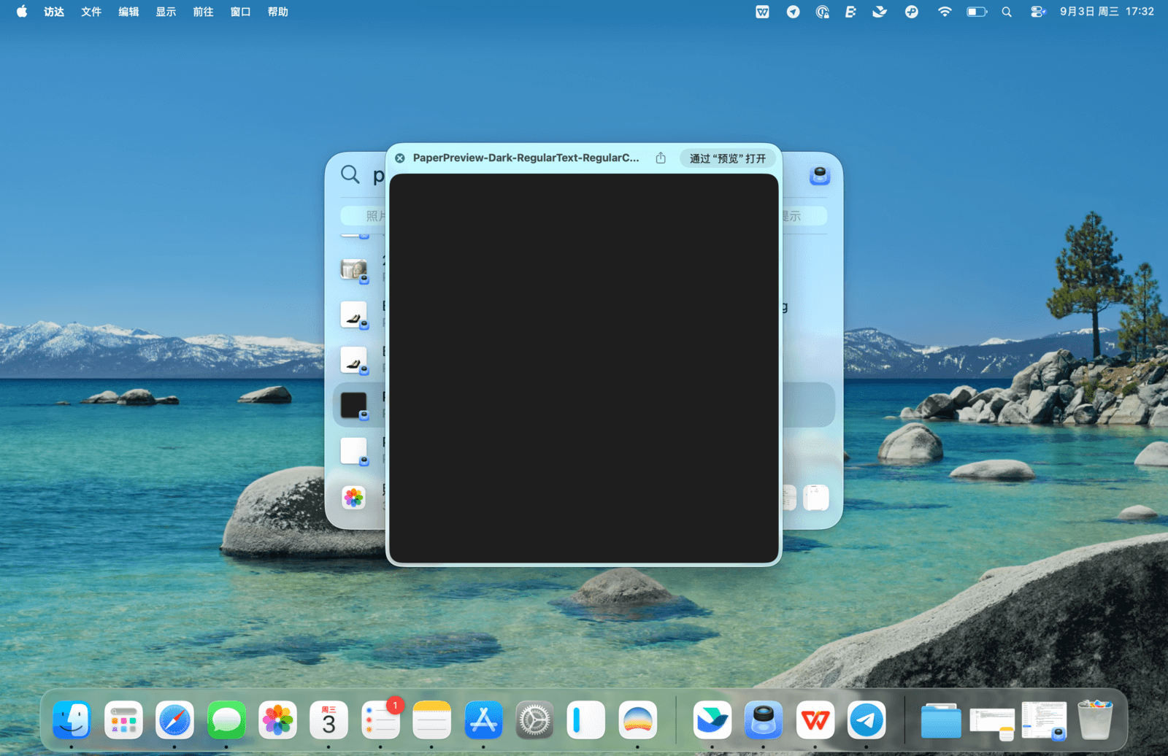Open Control Center from menu bar

[x=1037, y=12]
